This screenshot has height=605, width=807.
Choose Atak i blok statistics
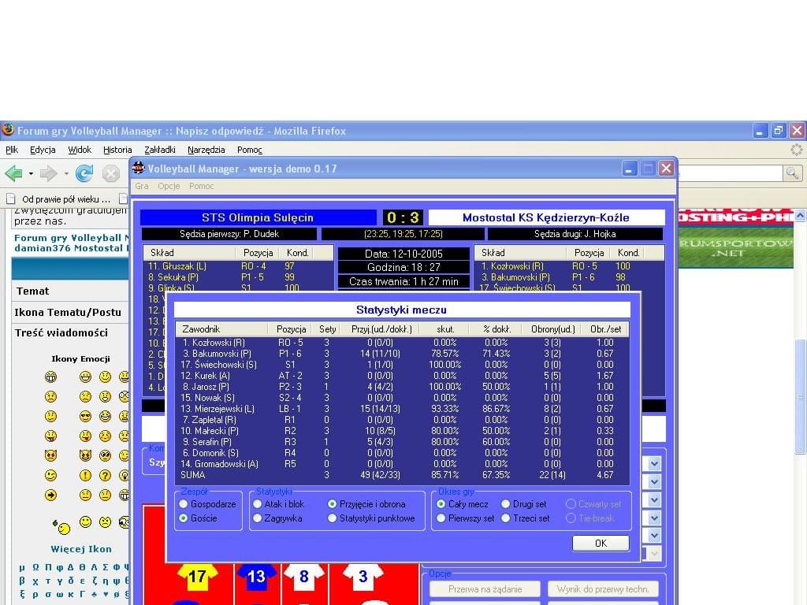point(258,504)
